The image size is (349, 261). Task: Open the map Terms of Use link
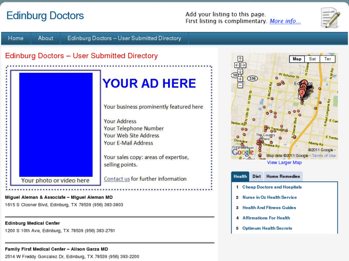point(324,156)
